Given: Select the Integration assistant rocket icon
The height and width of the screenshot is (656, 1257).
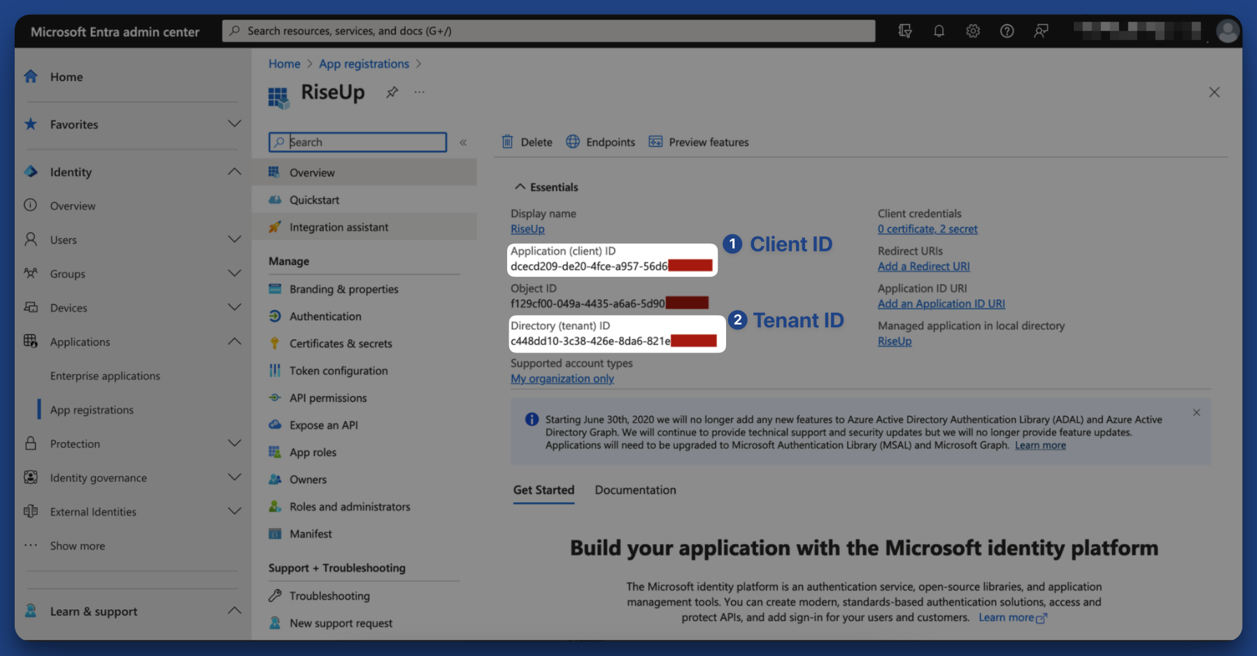Looking at the screenshot, I should click(x=276, y=227).
